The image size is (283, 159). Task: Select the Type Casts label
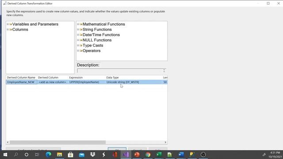tap(93, 45)
